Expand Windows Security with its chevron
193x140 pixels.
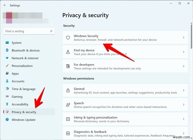[x=184, y=38]
